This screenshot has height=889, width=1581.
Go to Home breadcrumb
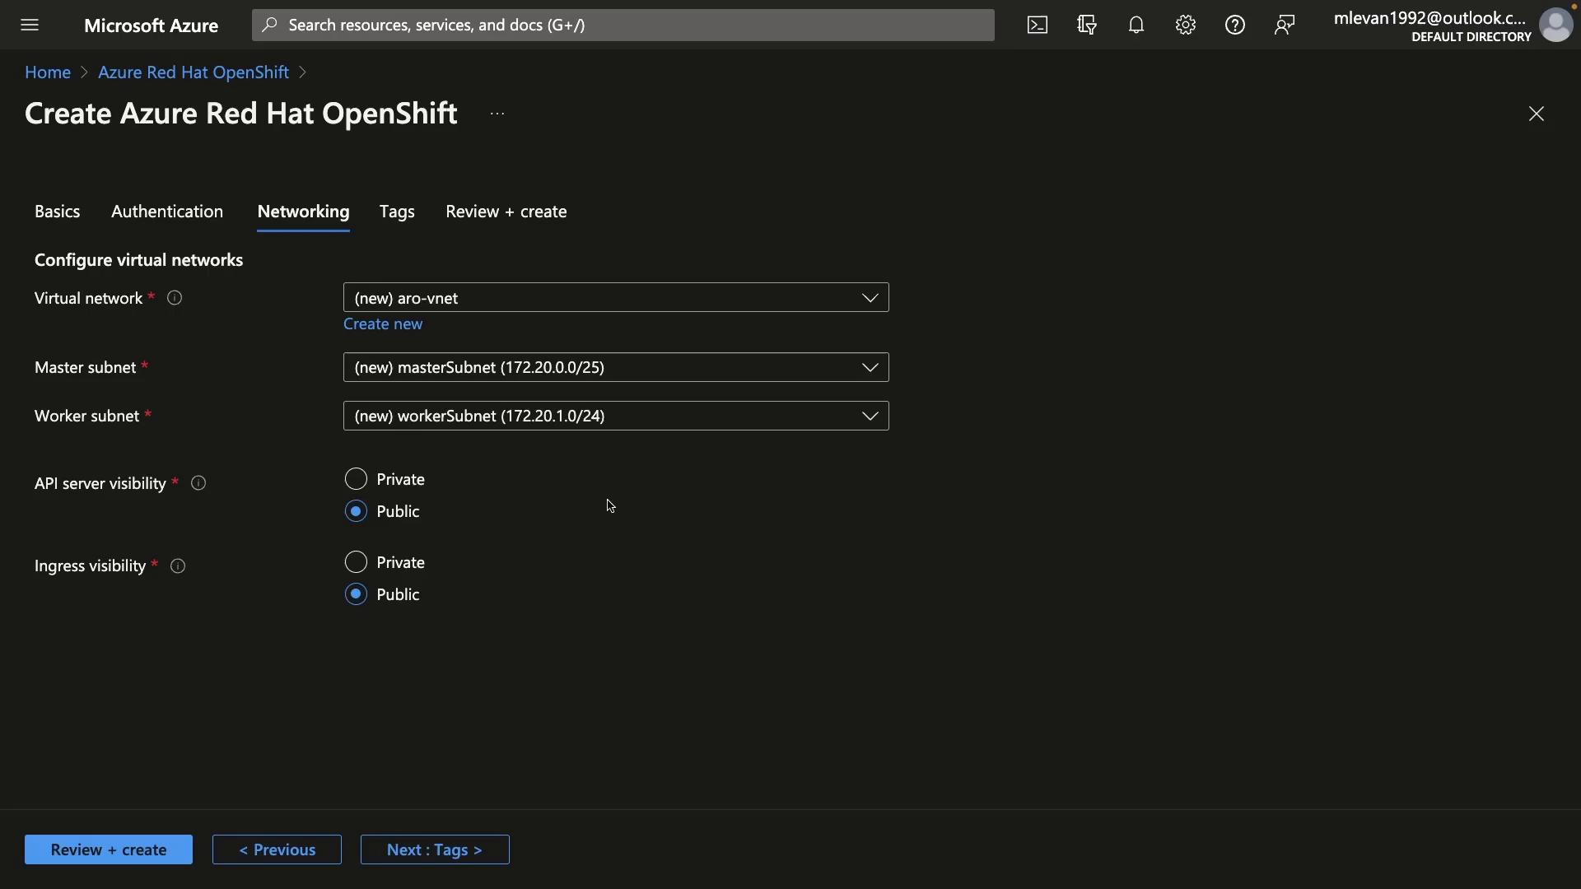[x=48, y=72]
